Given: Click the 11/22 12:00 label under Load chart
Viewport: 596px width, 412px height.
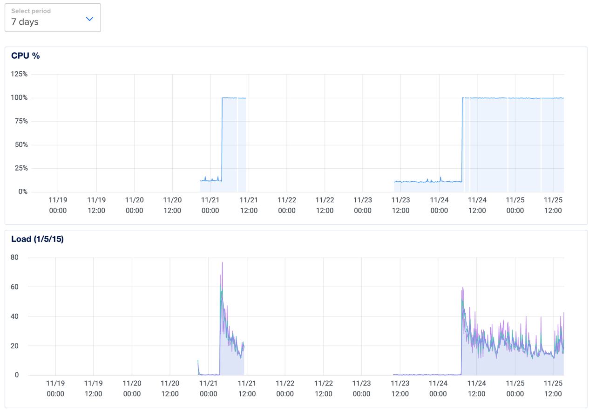Looking at the screenshot, I should [323, 388].
